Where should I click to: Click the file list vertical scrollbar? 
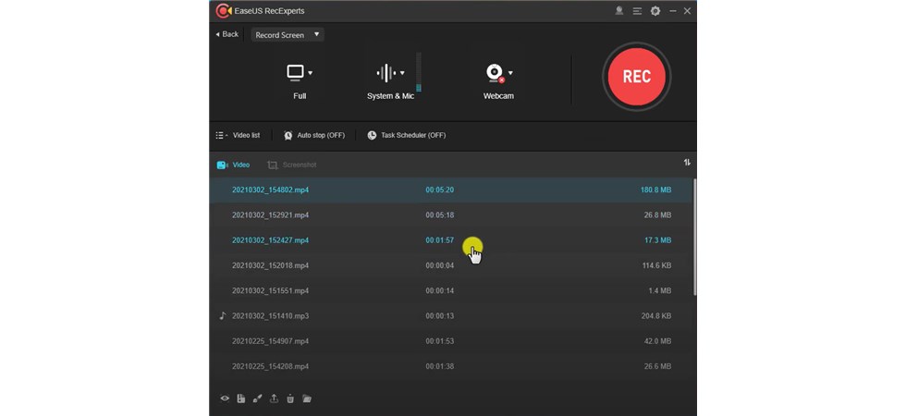pyautogui.click(x=694, y=237)
